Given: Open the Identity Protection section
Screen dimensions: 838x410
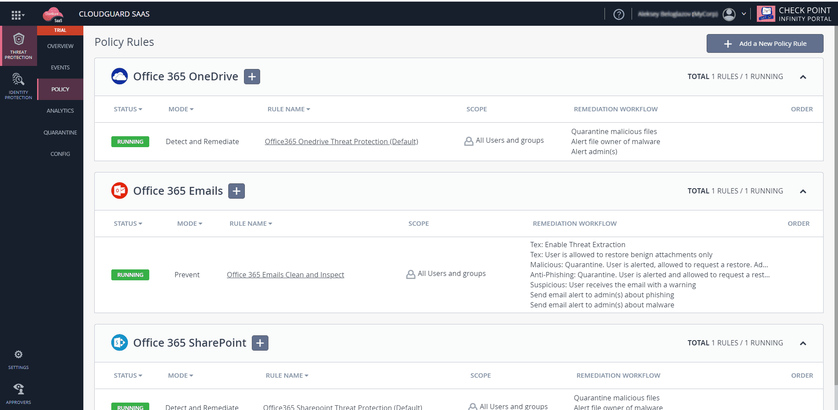Looking at the screenshot, I should [x=18, y=86].
